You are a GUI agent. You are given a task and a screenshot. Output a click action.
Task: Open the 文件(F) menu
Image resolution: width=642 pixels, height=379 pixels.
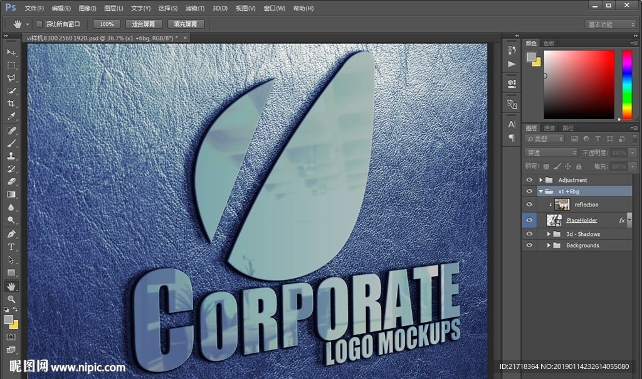(x=34, y=8)
